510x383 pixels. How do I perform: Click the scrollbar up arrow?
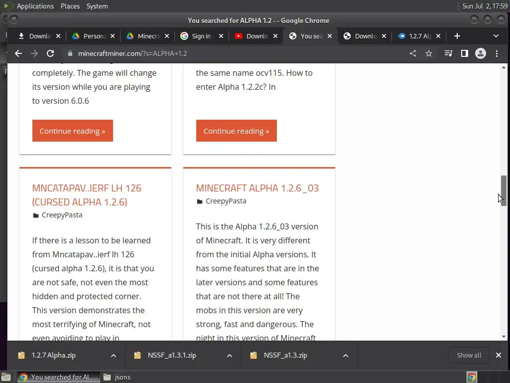pos(504,67)
